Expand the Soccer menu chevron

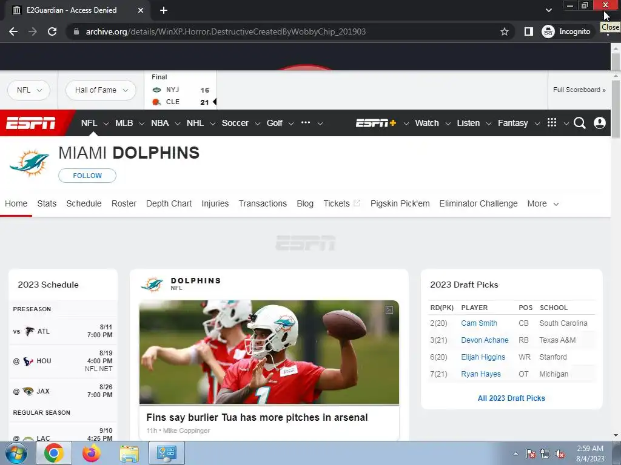257,124
